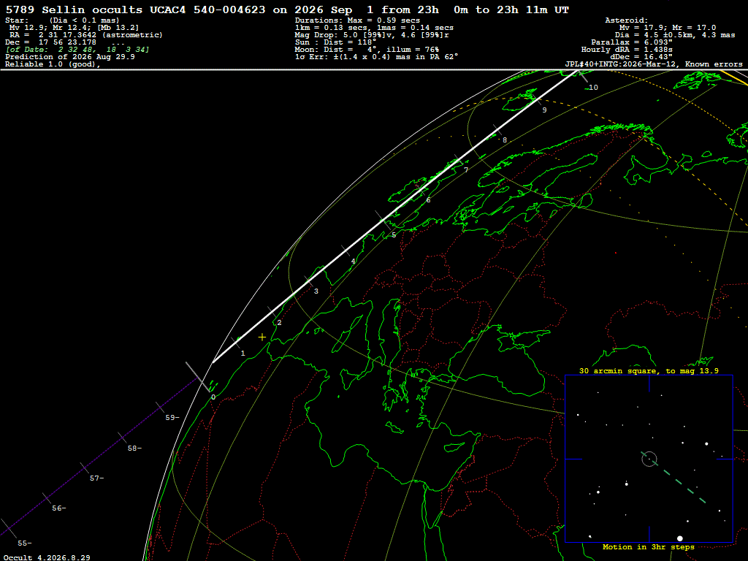Screen dimensions: 748x561
Task: Click the green dashed motion line
Action: (673, 478)
